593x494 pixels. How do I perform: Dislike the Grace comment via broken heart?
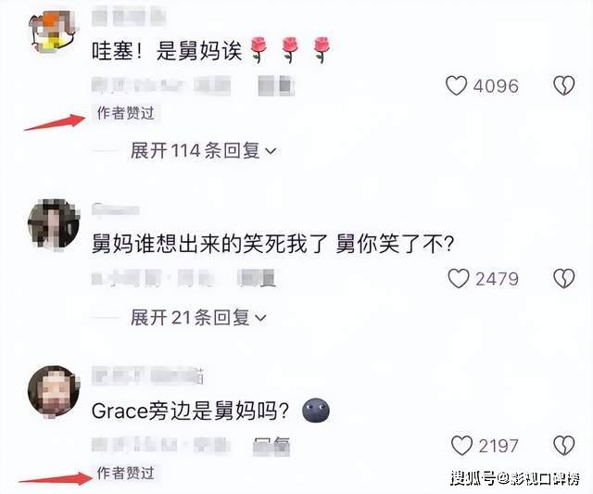[x=564, y=446]
